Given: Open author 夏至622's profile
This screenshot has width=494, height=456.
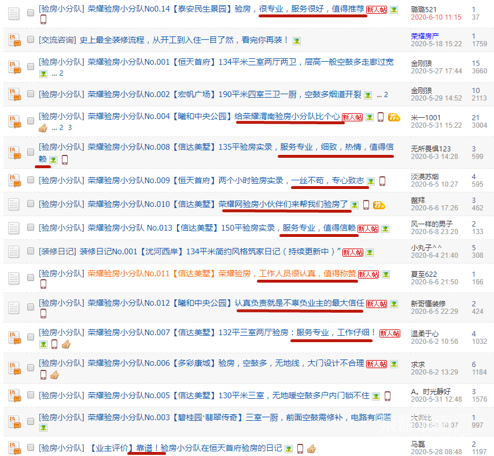Looking at the screenshot, I should point(425,273).
